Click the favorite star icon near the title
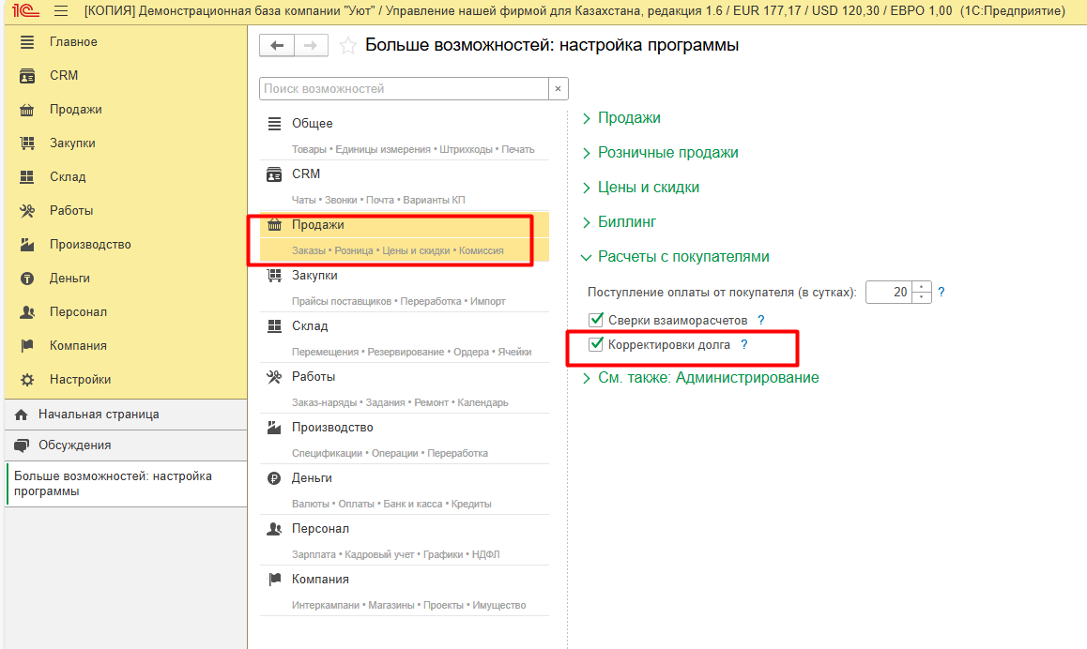The height and width of the screenshot is (649, 1087). (347, 46)
